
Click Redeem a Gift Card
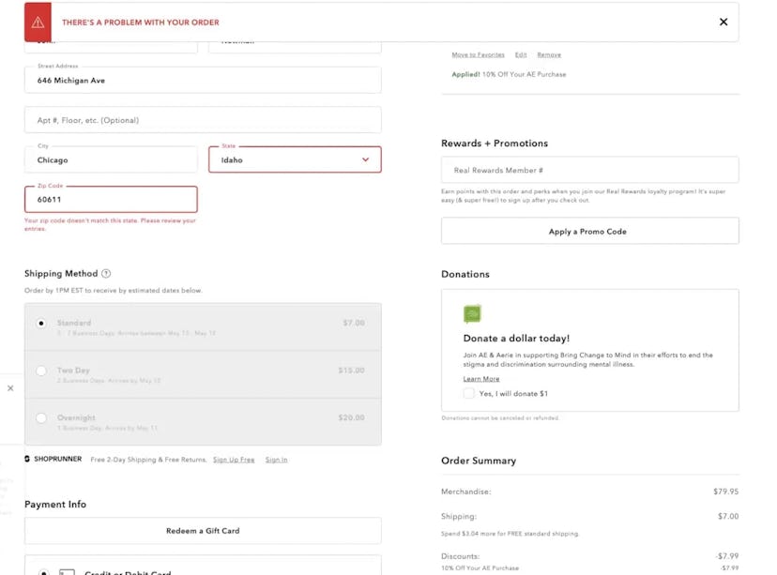tap(202, 530)
